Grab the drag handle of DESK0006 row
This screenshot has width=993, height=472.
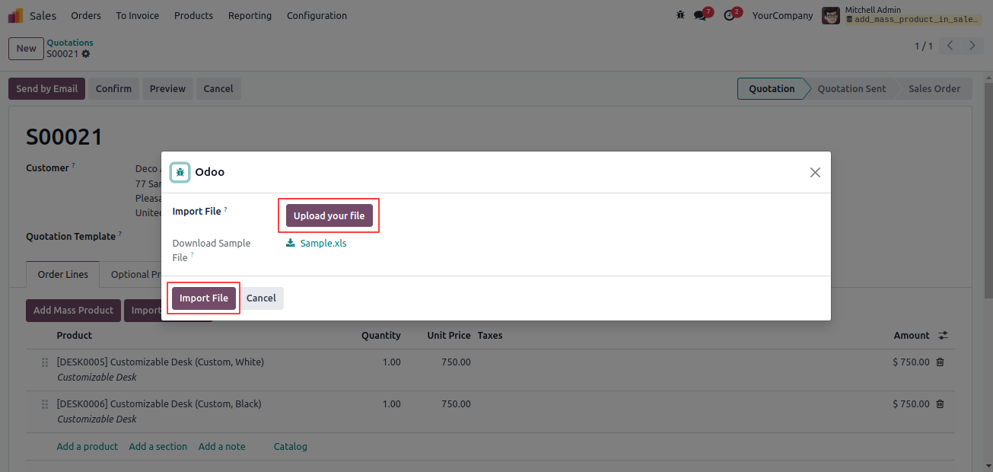(45, 404)
